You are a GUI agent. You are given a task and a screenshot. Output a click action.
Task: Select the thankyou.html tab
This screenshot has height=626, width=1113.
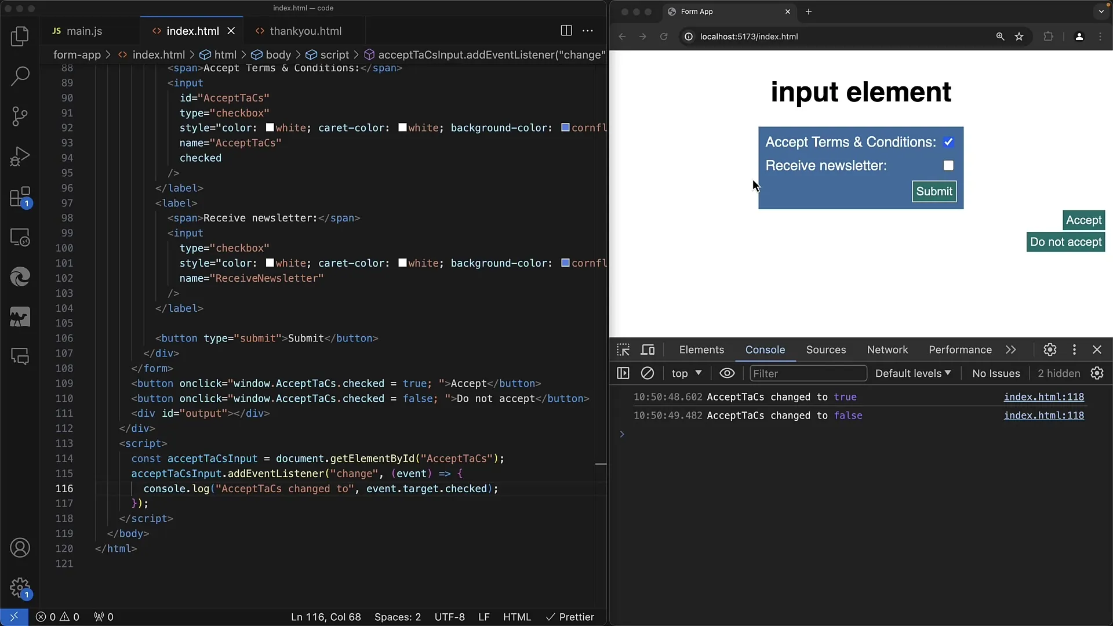[305, 31]
